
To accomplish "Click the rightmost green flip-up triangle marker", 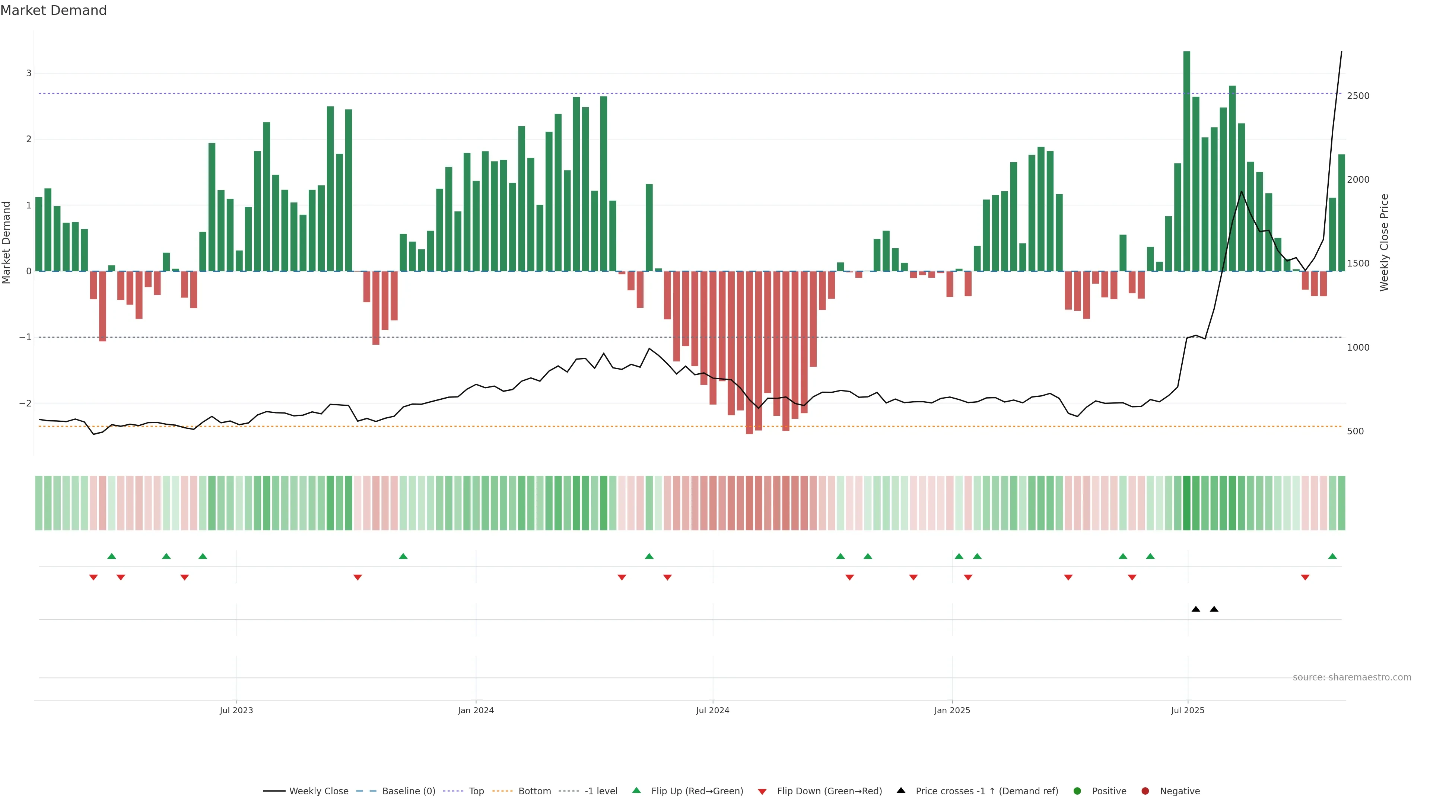I will 1332,556.
